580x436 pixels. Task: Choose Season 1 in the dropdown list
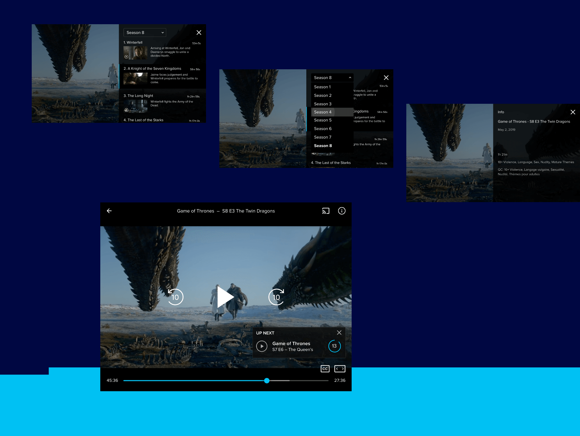tap(322, 87)
